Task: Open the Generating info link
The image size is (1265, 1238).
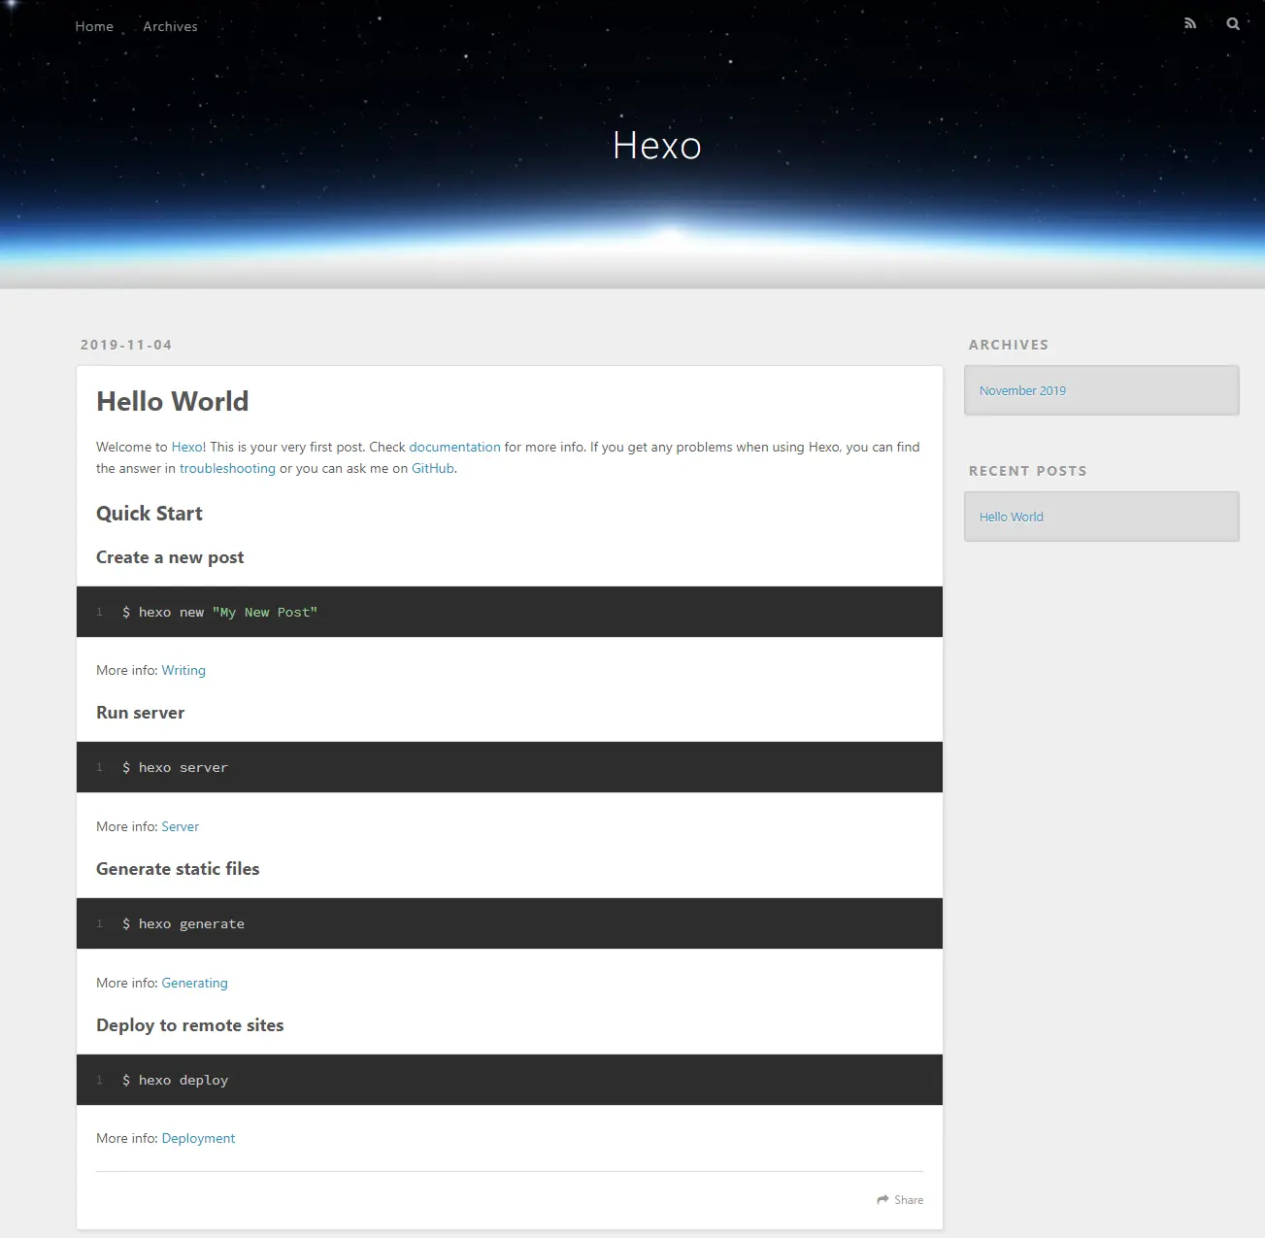Action: 194,983
